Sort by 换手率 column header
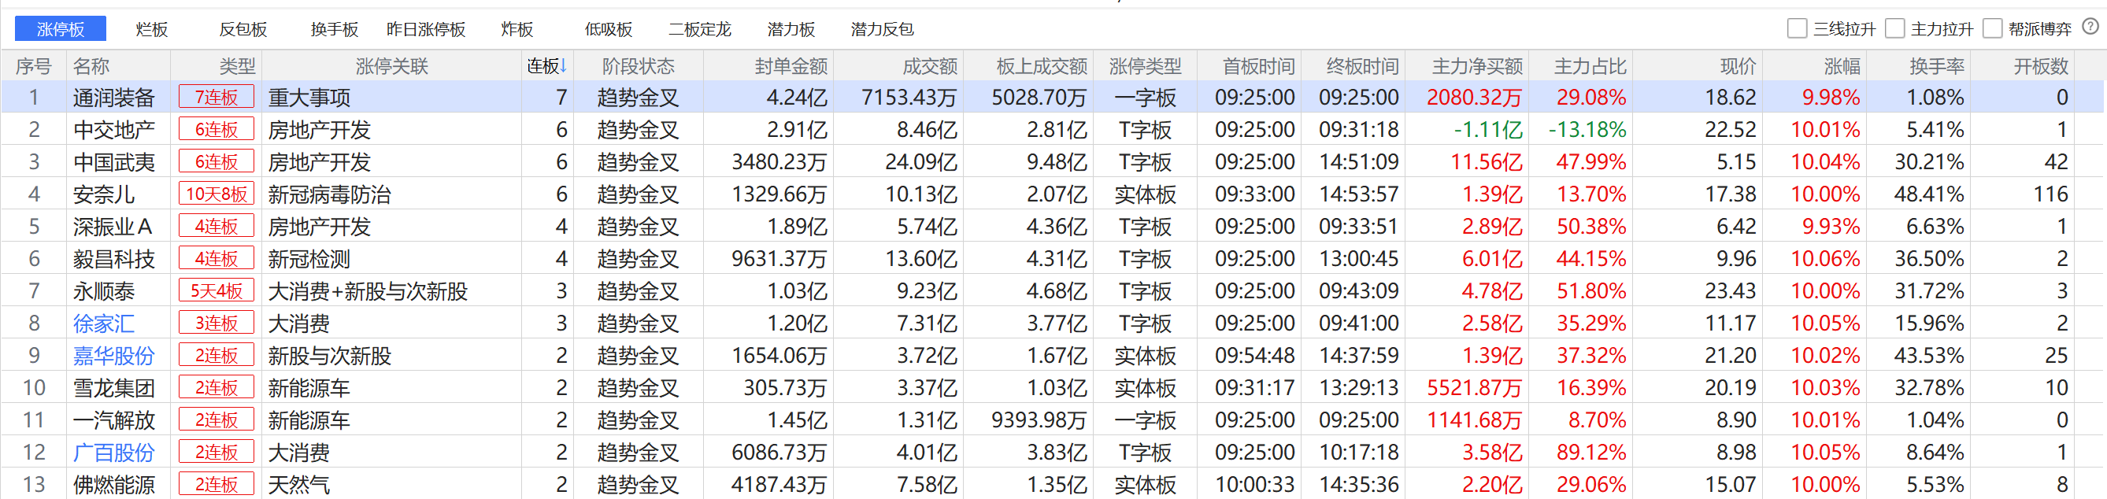The height and width of the screenshot is (499, 2107). pyautogui.click(x=1937, y=66)
